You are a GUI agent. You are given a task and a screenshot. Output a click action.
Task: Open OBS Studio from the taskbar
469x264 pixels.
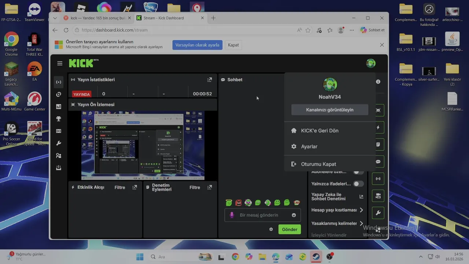330,257
